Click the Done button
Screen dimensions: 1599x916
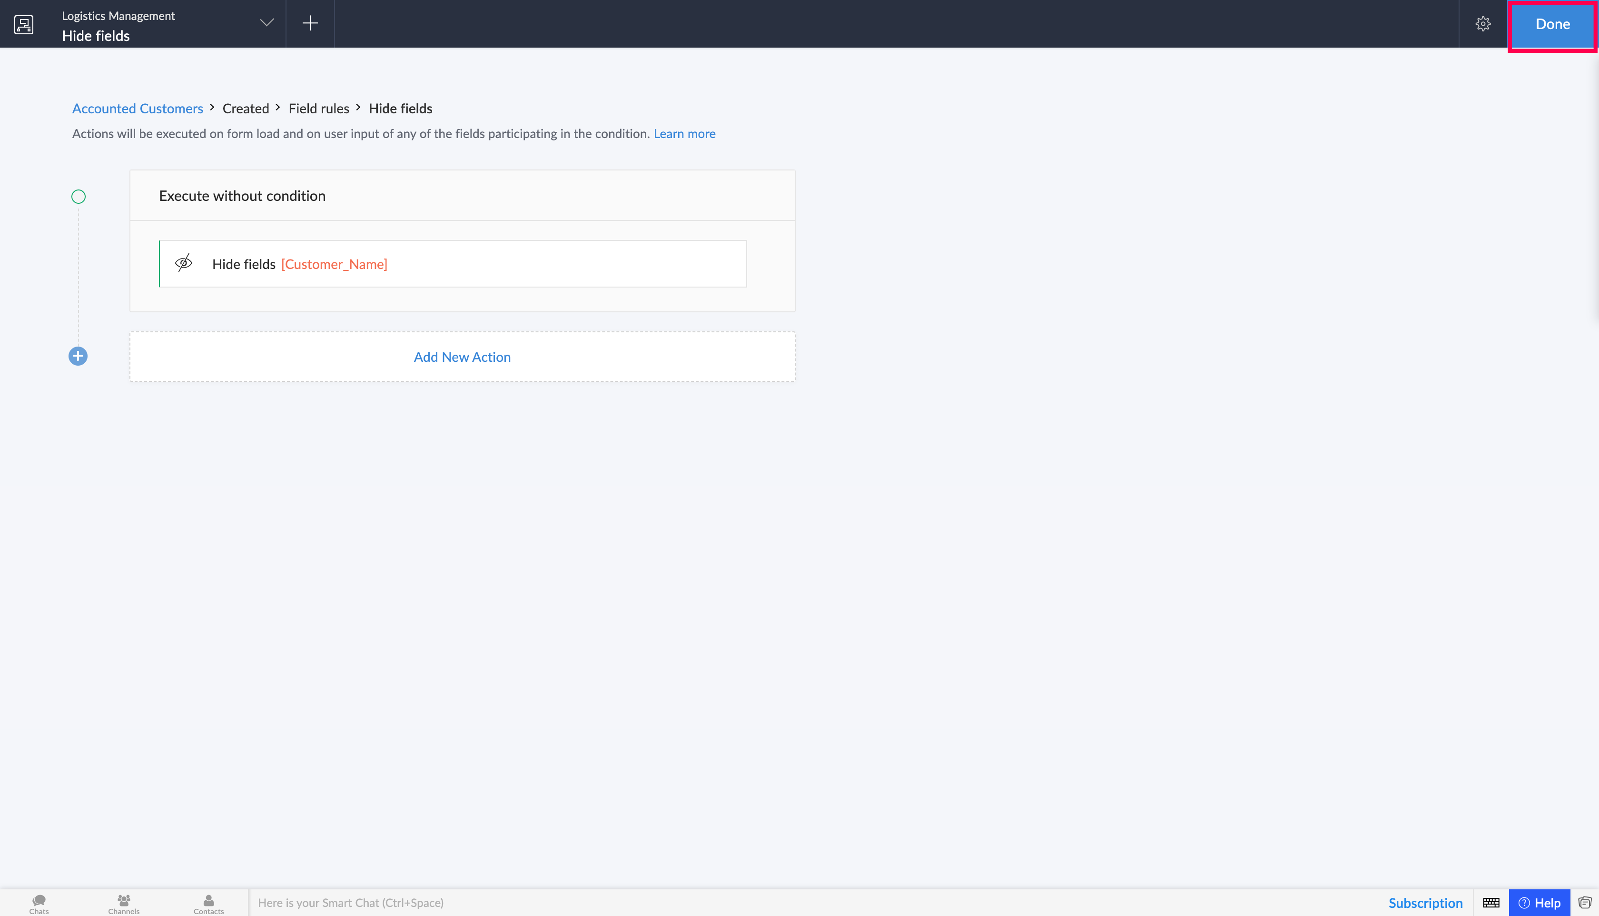coord(1552,24)
